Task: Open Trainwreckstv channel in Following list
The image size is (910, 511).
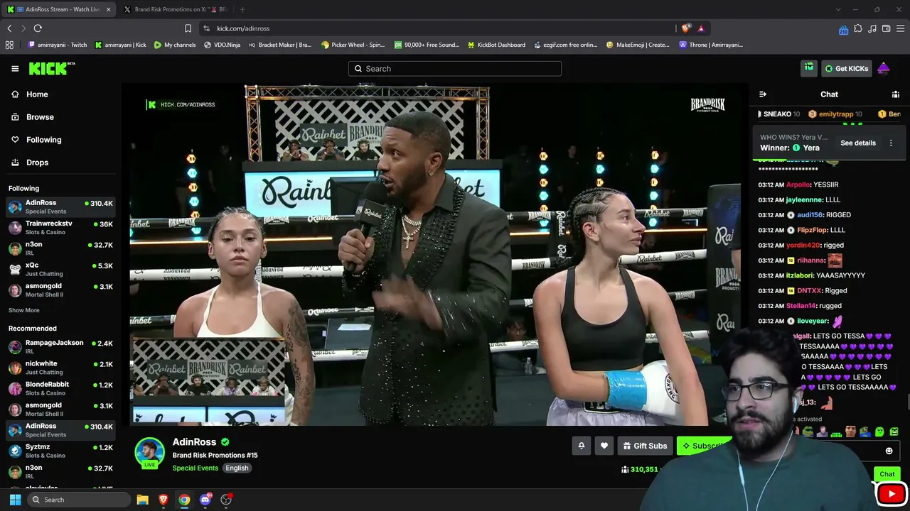Action: point(61,228)
